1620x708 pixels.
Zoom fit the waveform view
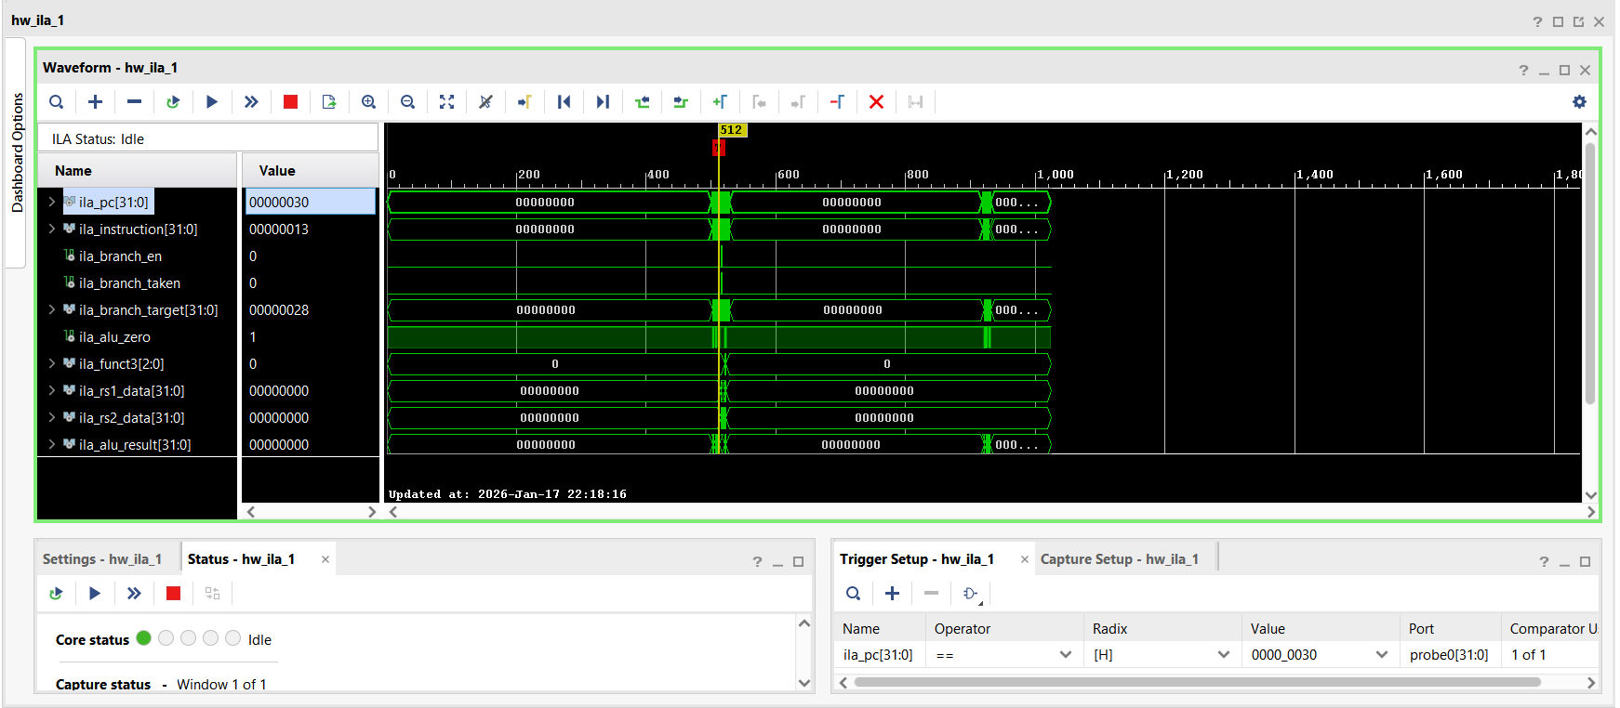446,102
